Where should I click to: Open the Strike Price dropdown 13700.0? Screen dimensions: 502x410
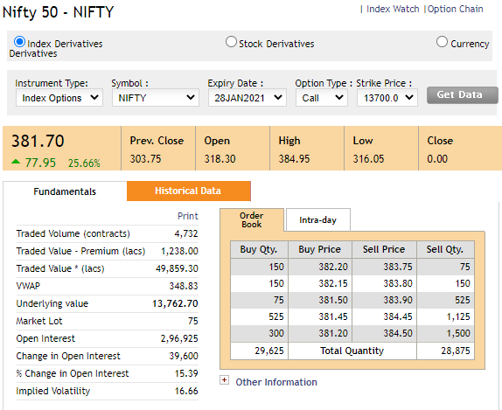[x=387, y=98]
